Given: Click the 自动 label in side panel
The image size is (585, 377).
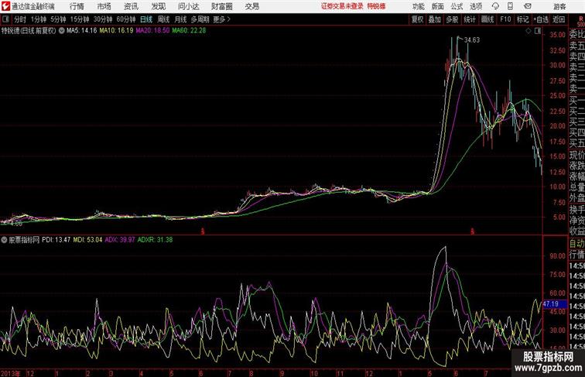Looking at the screenshot, I should 576,244.
